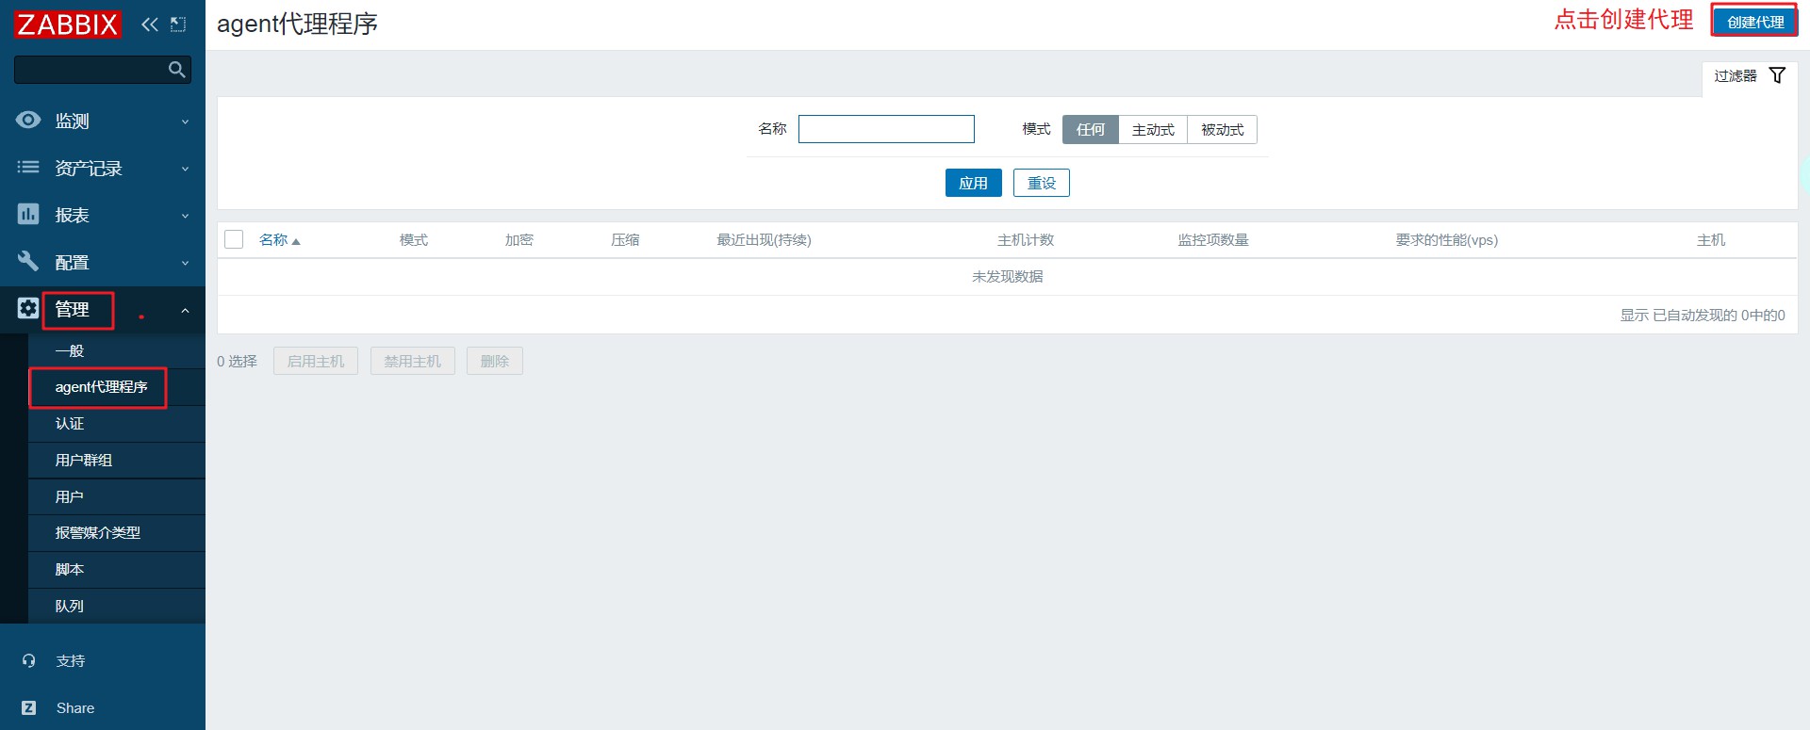Click the support headset icon

[x=29, y=661]
